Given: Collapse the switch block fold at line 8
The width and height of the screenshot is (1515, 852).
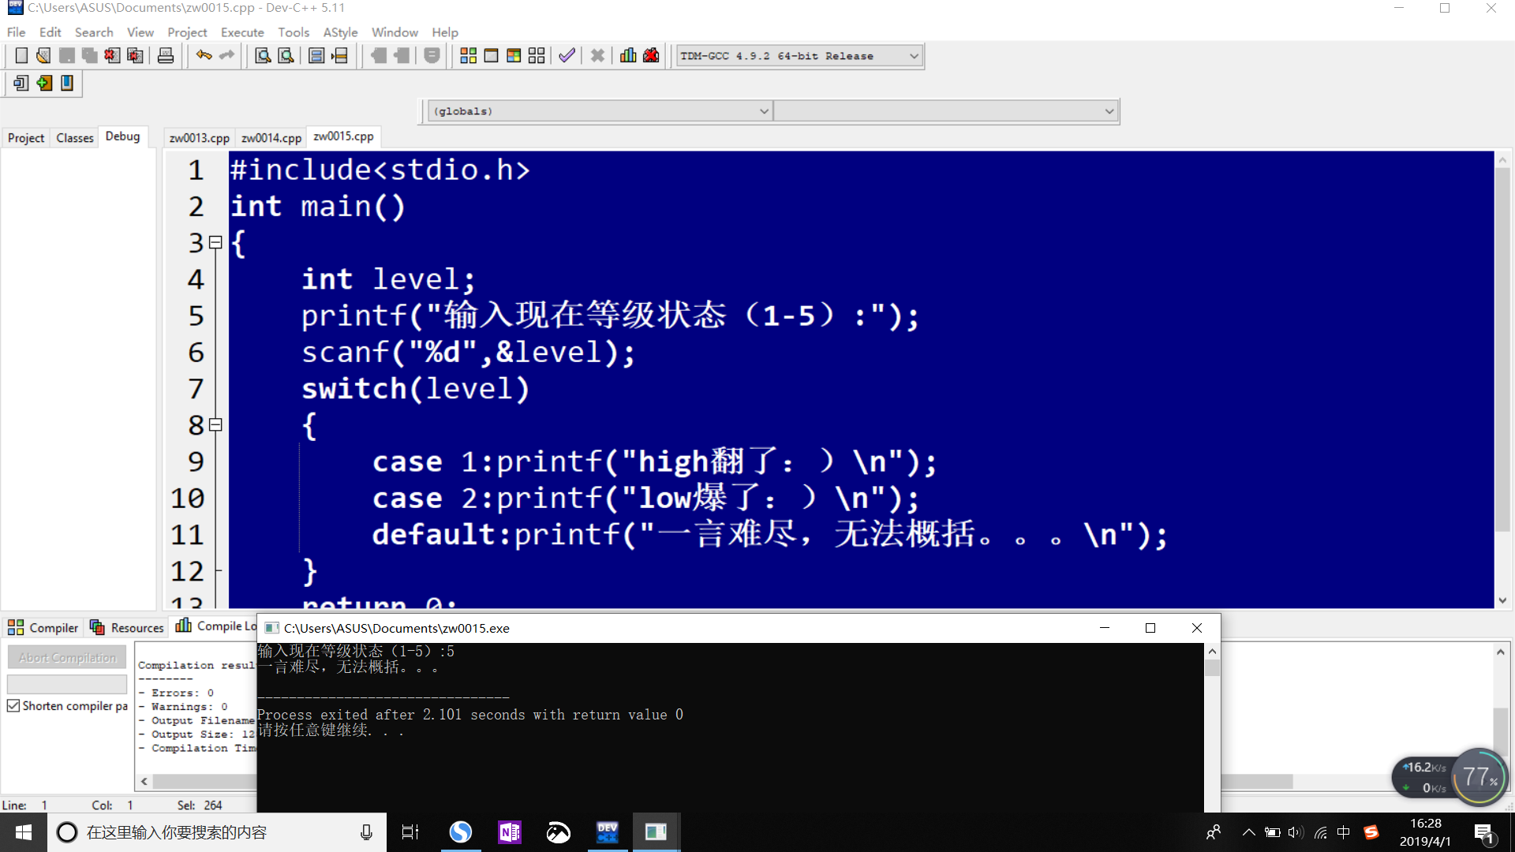Looking at the screenshot, I should [215, 425].
